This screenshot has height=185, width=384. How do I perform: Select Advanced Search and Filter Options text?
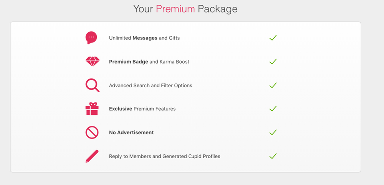click(x=151, y=86)
